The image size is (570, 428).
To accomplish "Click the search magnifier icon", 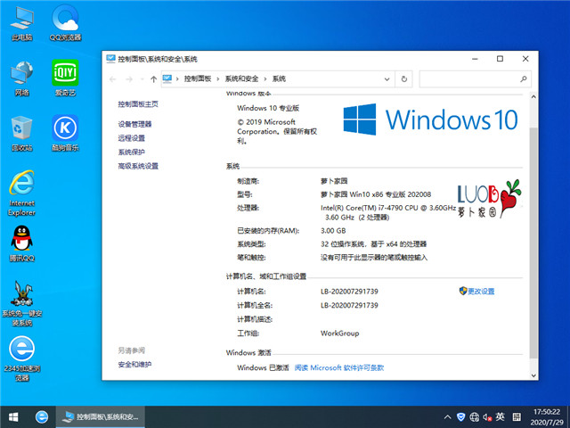I will click(524, 79).
